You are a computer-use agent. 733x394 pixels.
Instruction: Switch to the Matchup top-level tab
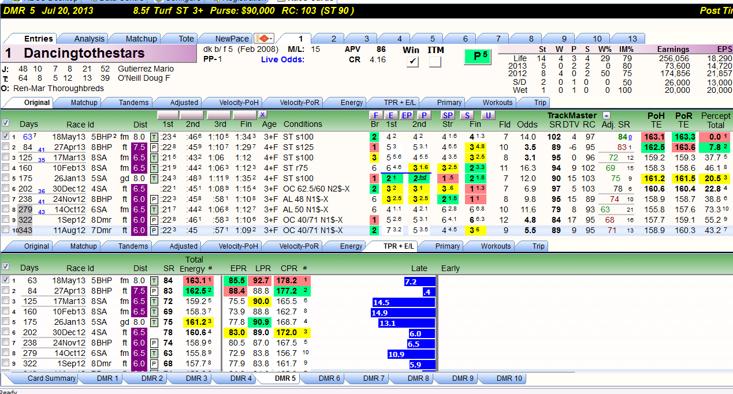[x=141, y=39]
